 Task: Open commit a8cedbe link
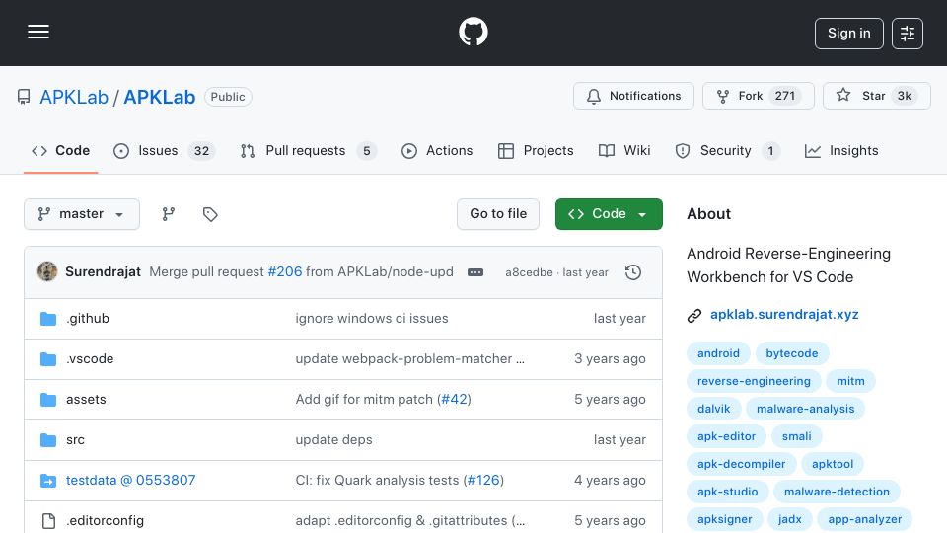pos(529,272)
